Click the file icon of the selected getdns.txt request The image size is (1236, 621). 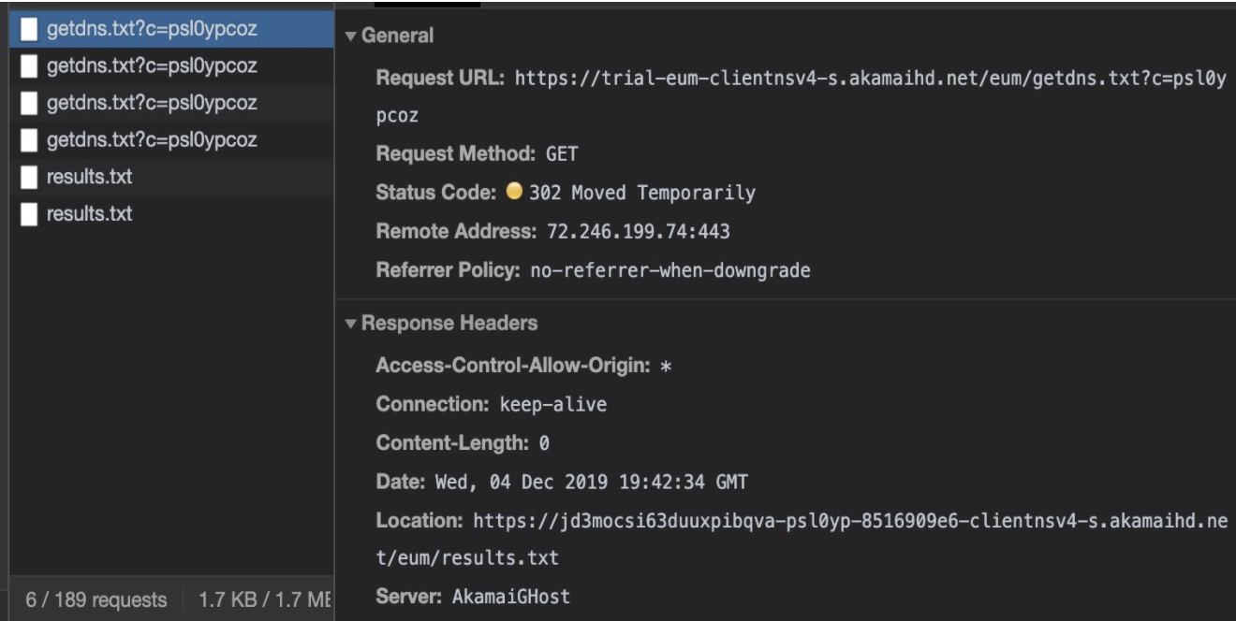(x=30, y=30)
